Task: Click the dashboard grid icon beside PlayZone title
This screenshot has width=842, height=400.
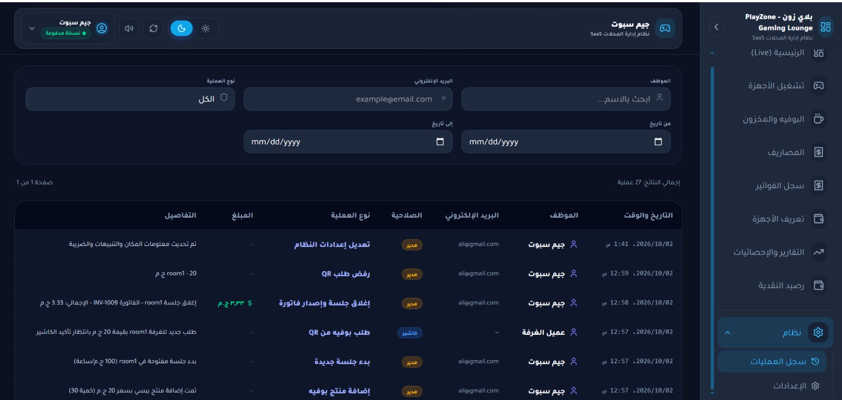Action: pos(826,27)
